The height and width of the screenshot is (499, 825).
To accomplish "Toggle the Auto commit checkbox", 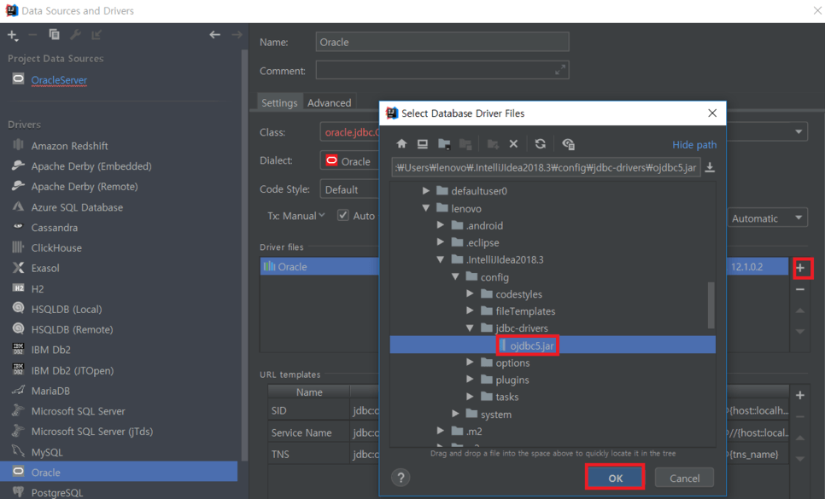I will click(343, 216).
